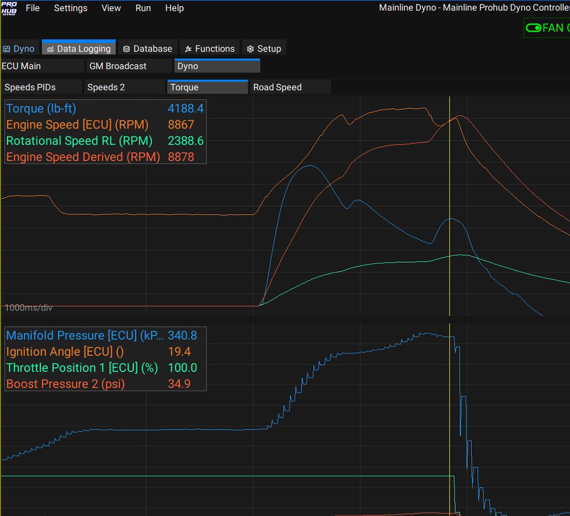The height and width of the screenshot is (516, 570).
Task: Select the Dyno sub-tab under Data Logging
Action: click(x=217, y=66)
